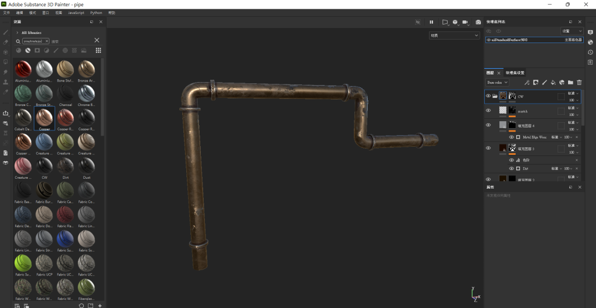Switch assets panel to grid view icon
This screenshot has width=596, height=308.
coord(98,51)
